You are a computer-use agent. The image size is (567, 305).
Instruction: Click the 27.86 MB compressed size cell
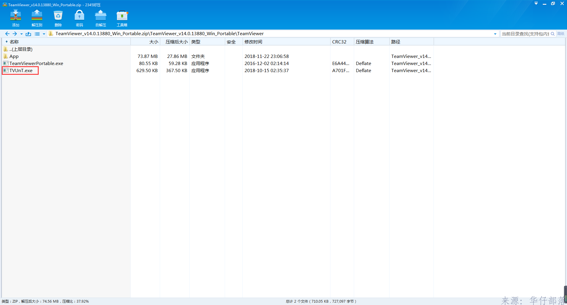pyautogui.click(x=177, y=56)
